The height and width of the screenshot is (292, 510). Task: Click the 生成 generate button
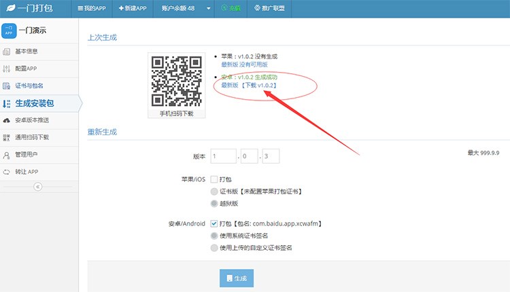(237, 278)
